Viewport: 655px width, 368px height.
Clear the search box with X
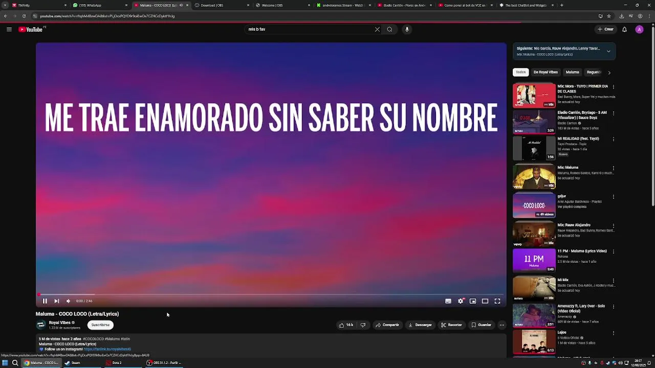pyautogui.click(x=378, y=29)
